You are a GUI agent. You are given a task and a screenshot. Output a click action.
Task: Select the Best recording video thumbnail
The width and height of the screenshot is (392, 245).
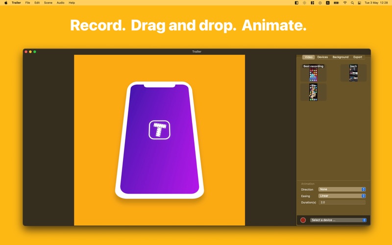pos(313,73)
